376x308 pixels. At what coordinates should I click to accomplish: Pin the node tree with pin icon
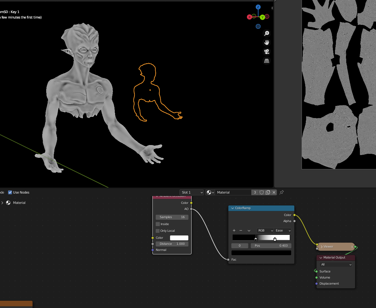[282, 192]
